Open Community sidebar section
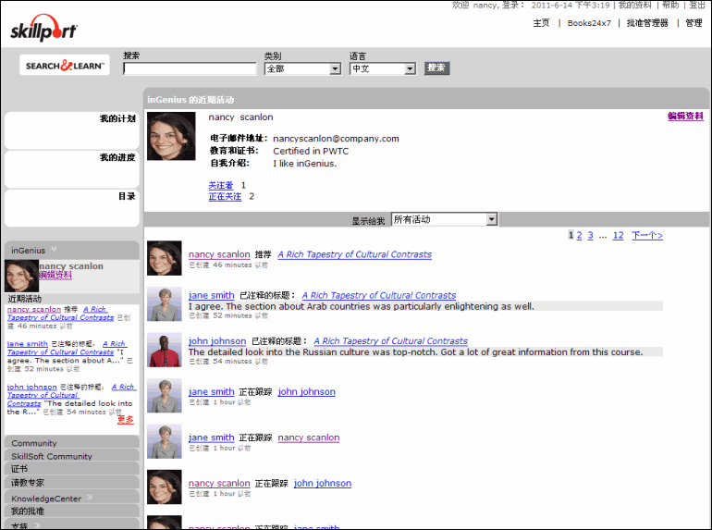Viewport: 712px width, 530px height. tap(72, 443)
